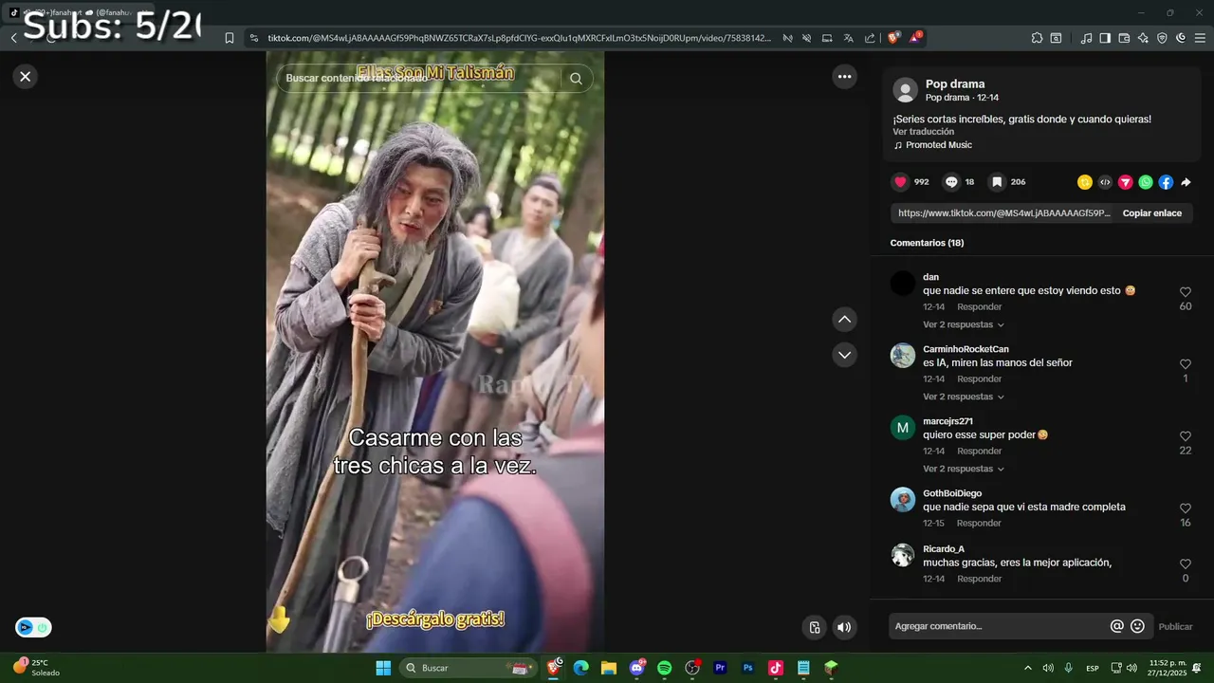Open emoji picker in comment box

1137,626
